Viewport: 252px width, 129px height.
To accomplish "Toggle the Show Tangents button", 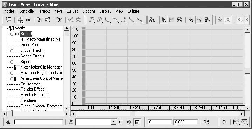I will (199, 20).
